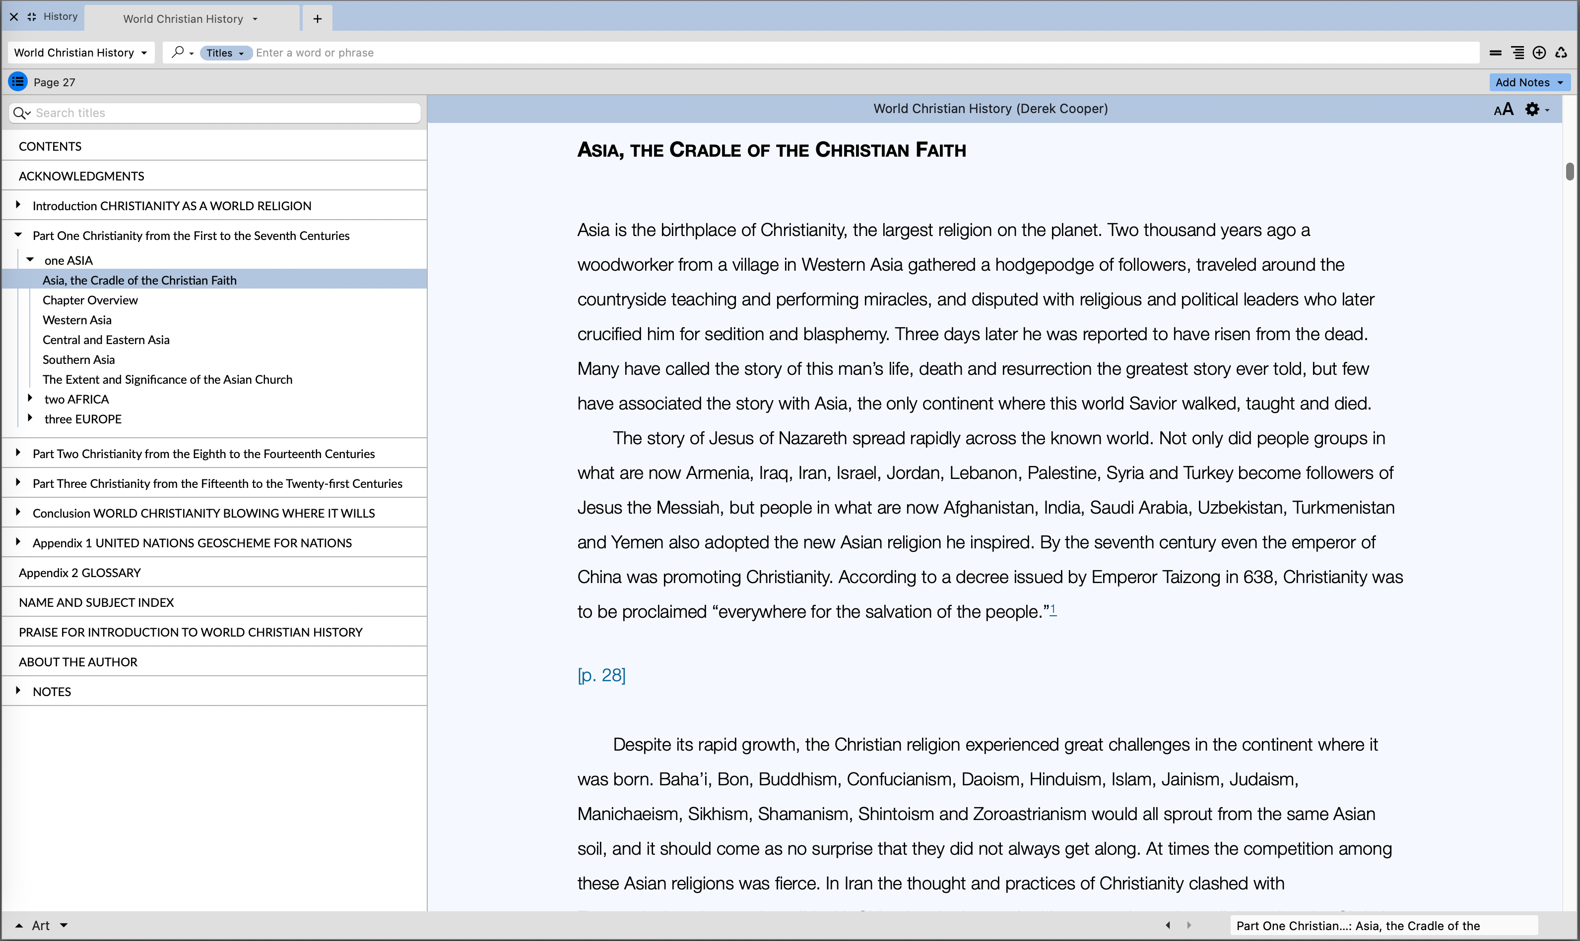Image resolution: width=1580 pixels, height=941 pixels.
Task: Expand the two AFRICA chapter
Action: (30, 398)
